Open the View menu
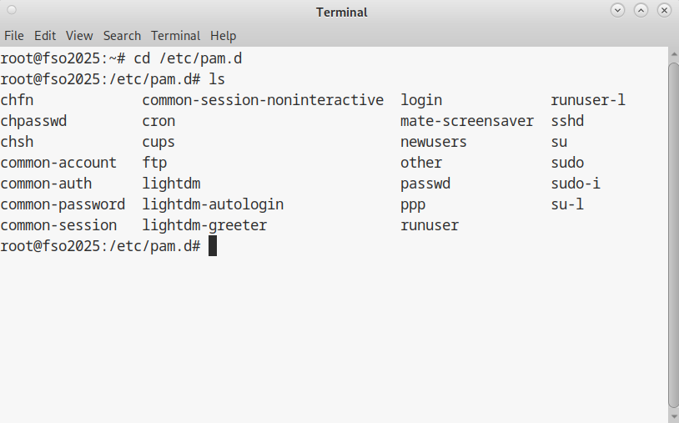This screenshot has width=679, height=423. click(79, 36)
